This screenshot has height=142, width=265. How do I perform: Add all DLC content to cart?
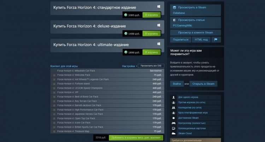tap(136, 137)
